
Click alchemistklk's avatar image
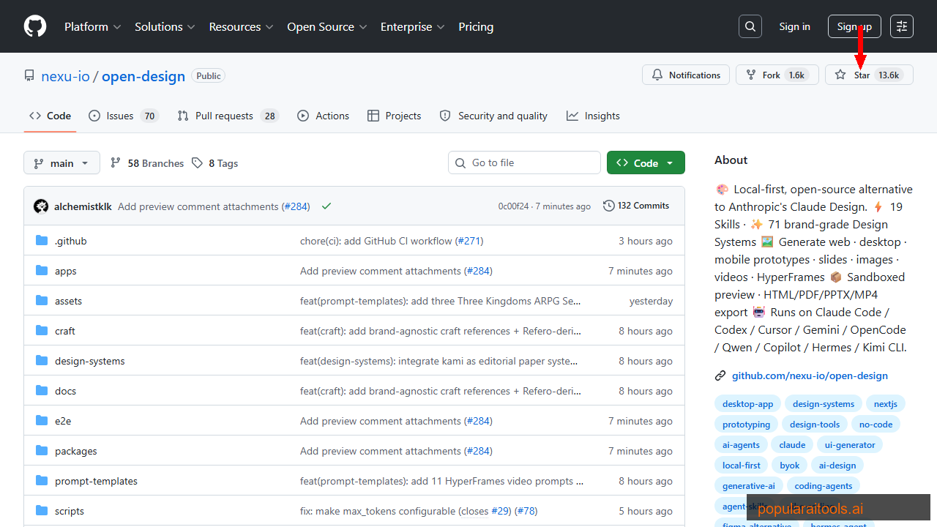[x=41, y=206]
